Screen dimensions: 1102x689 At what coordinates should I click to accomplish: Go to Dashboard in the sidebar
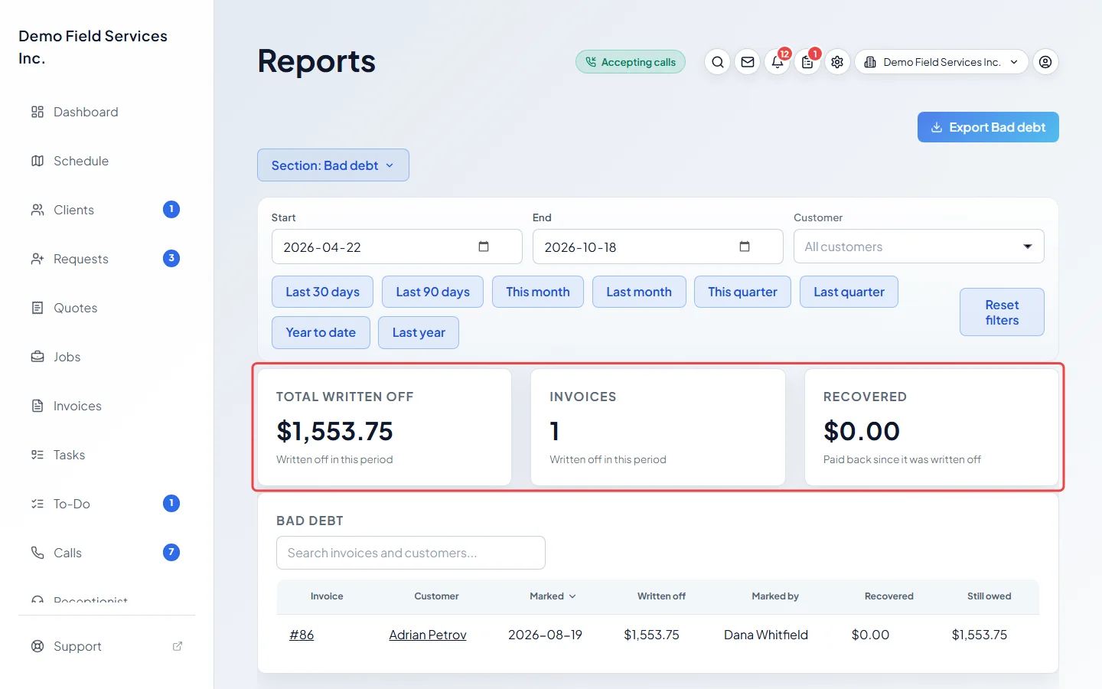[x=107, y=112]
